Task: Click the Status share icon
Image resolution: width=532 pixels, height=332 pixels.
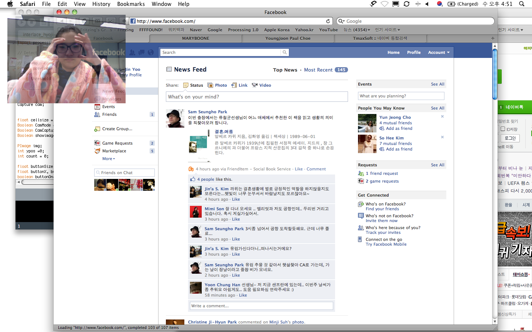Action: (x=186, y=85)
